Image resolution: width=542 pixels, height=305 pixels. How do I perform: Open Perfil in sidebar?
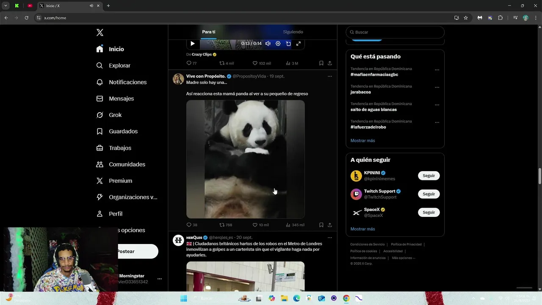(x=109, y=213)
